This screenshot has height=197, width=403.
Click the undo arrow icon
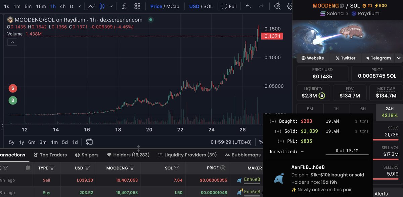point(248,6)
